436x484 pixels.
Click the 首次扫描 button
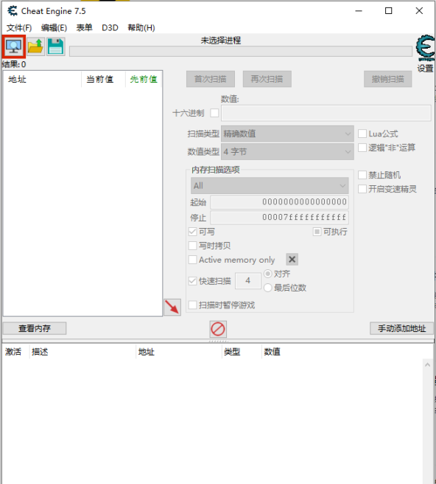(x=211, y=79)
